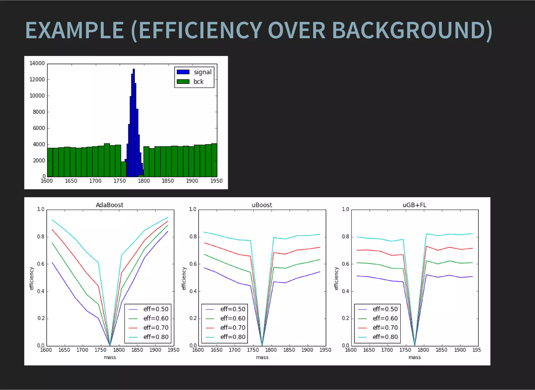The height and width of the screenshot is (390, 535).
Task: Click the '1.0' y-axis tick of uBoost chart
Action: click(193, 209)
